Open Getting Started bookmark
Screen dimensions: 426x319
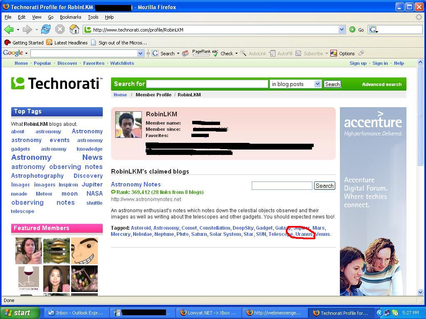[x=24, y=43]
